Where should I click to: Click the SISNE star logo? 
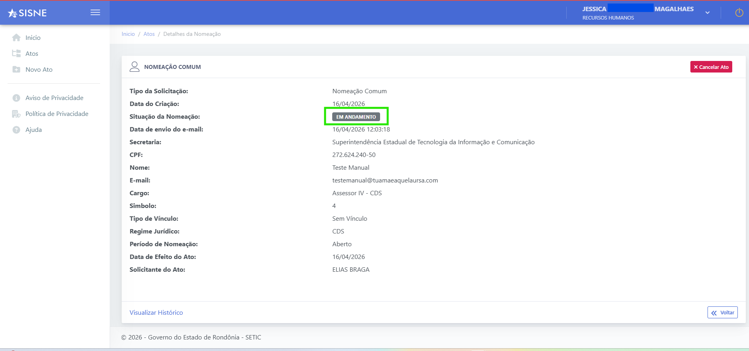pos(27,13)
